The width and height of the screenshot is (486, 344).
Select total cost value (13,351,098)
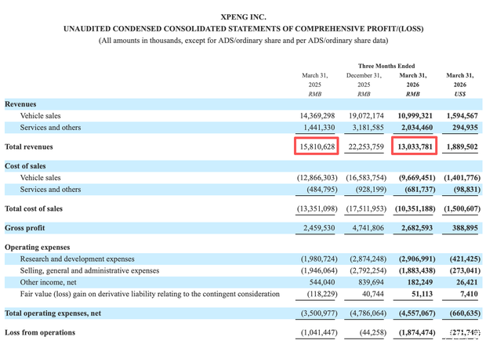point(317,209)
